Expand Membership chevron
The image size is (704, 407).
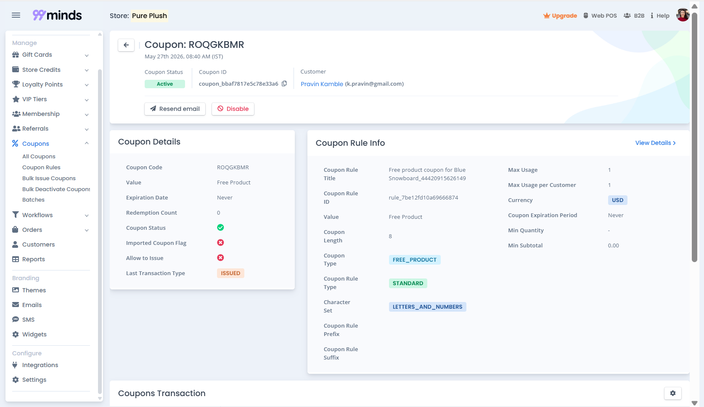tap(87, 115)
